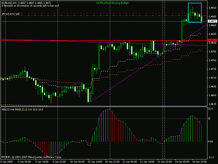The height and width of the screenshot is (164, 218).
Task: Select the 'H4 Rhythm=Strong Bullish' label
Action: click(x=112, y=3)
